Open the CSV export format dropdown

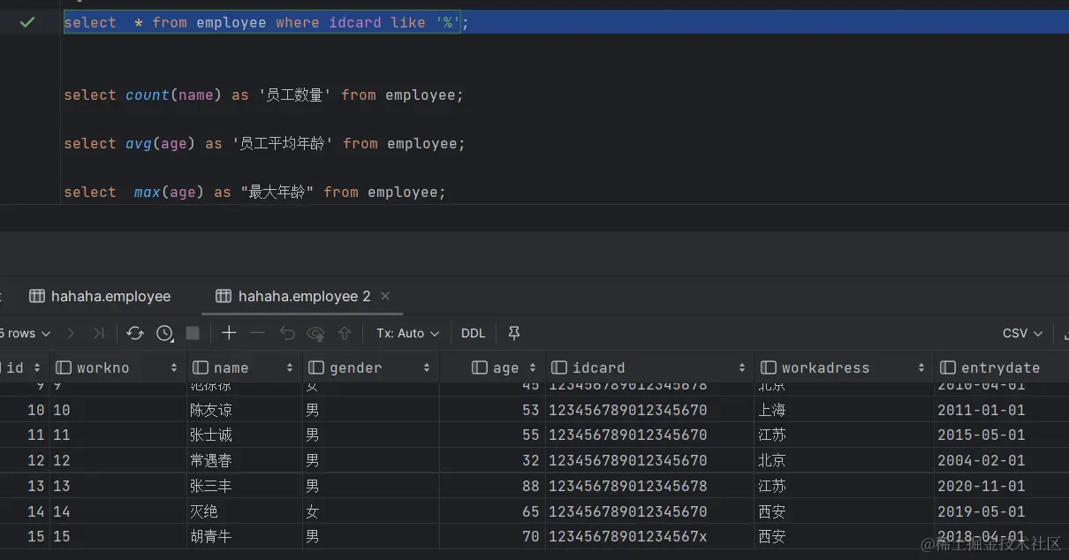[1022, 333]
